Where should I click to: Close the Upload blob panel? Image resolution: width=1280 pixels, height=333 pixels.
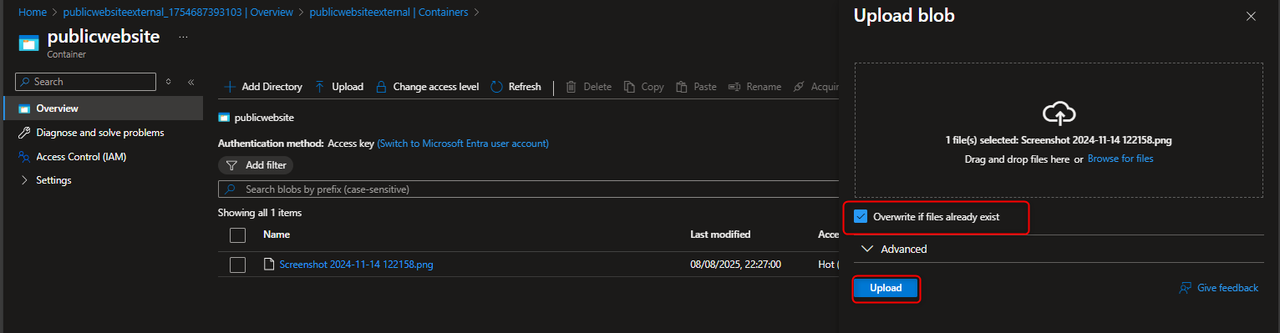coord(1251,16)
